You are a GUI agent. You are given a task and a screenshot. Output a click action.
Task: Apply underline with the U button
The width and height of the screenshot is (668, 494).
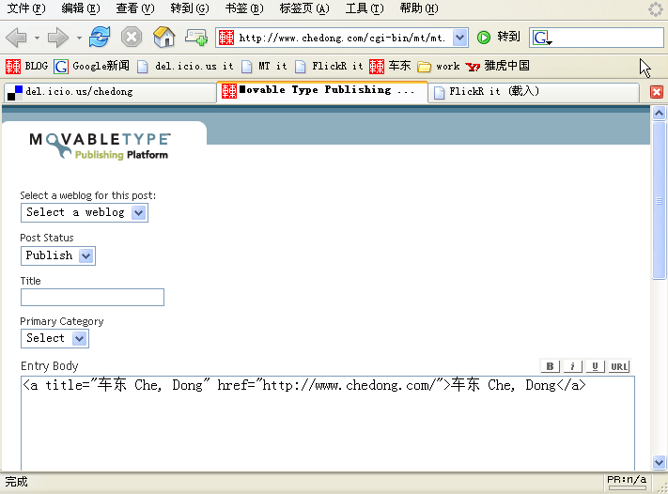595,366
